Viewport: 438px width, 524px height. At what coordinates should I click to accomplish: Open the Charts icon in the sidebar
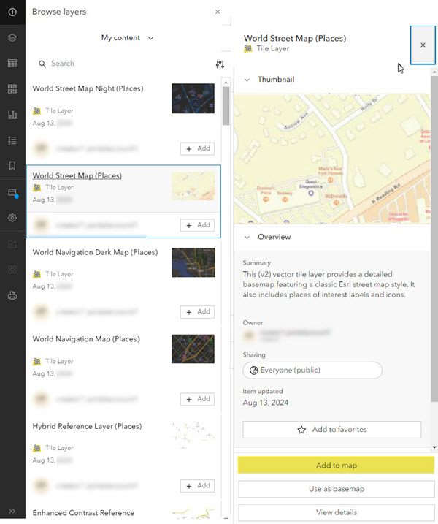click(x=12, y=115)
